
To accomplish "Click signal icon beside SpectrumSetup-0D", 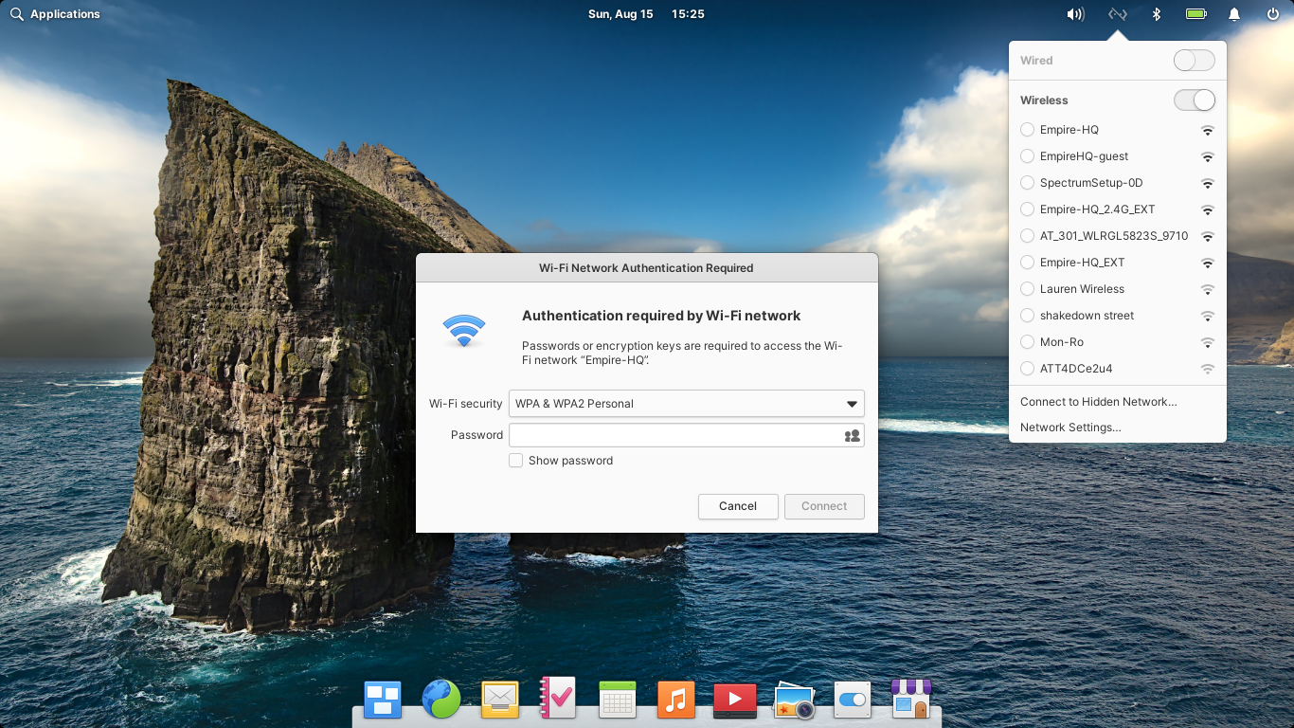I will pos(1207,183).
